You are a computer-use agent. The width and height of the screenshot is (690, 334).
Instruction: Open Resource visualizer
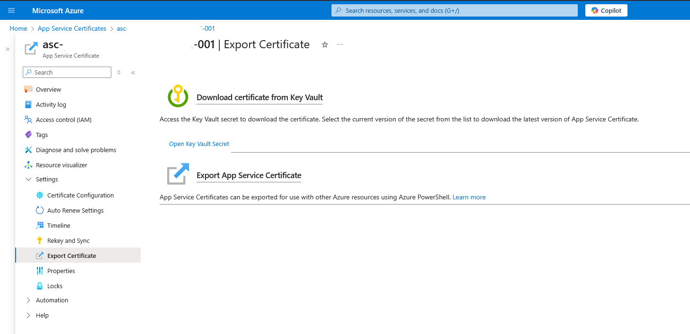coord(62,165)
